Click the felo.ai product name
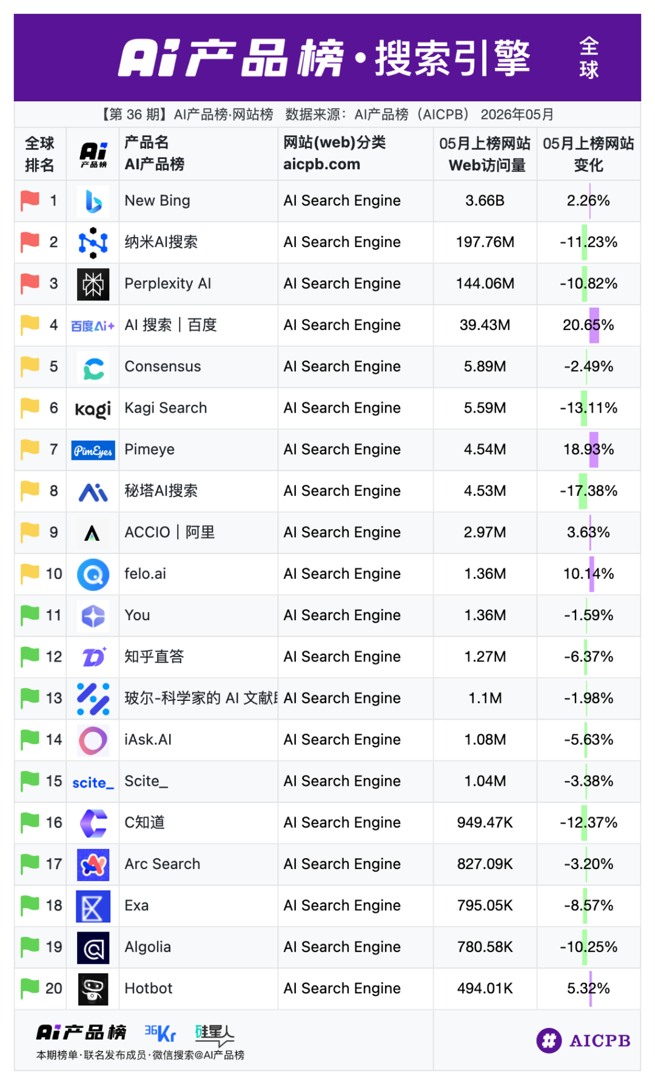Viewport: 655px width, 1085px height. (x=146, y=573)
